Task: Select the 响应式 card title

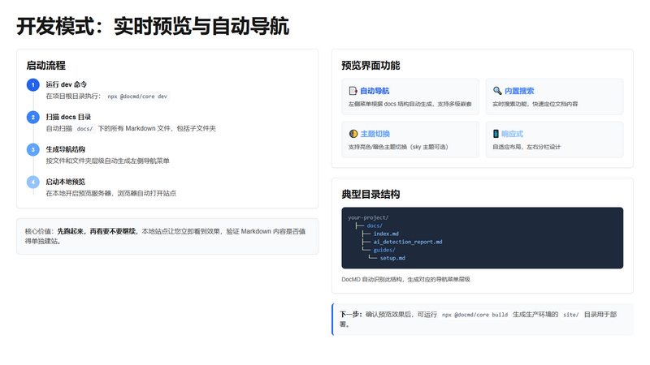Action: click(513, 134)
